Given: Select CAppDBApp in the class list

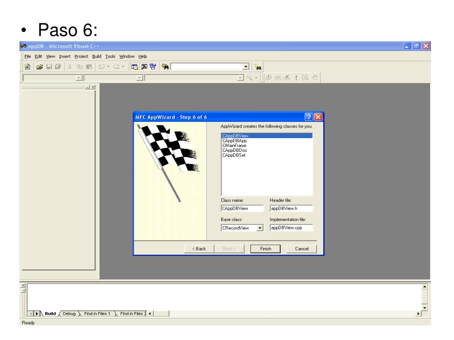Looking at the screenshot, I should (267, 140).
